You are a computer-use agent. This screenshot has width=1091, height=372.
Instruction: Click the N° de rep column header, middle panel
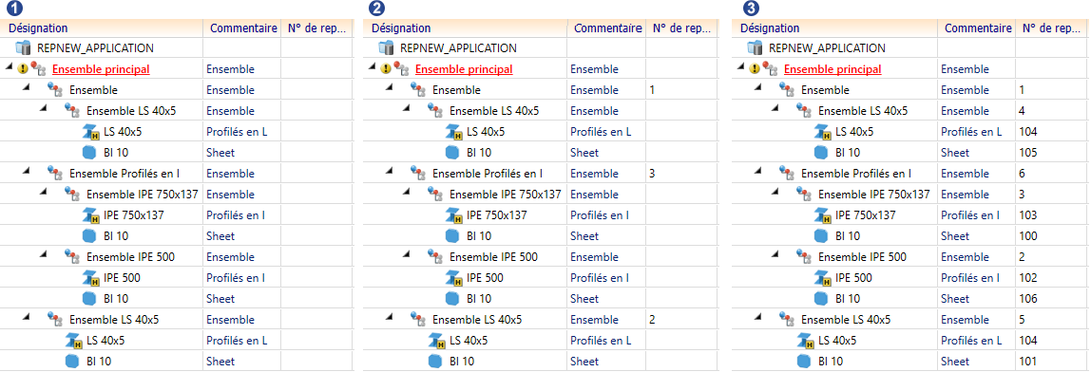pyautogui.click(x=682, y=28)
